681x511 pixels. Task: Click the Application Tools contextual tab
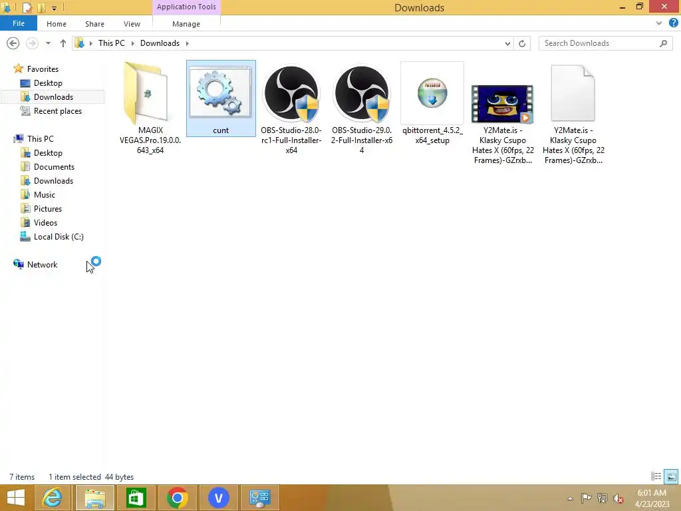coord(186,7)
